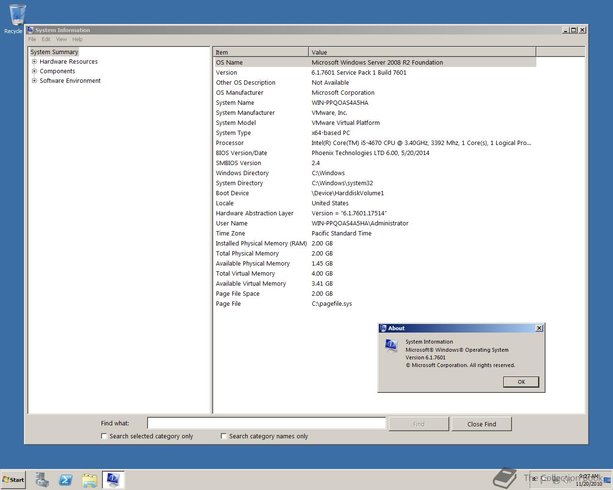Select the Time Zone row
This screenshot has height=490, width=613.
(x=375, y=233)
